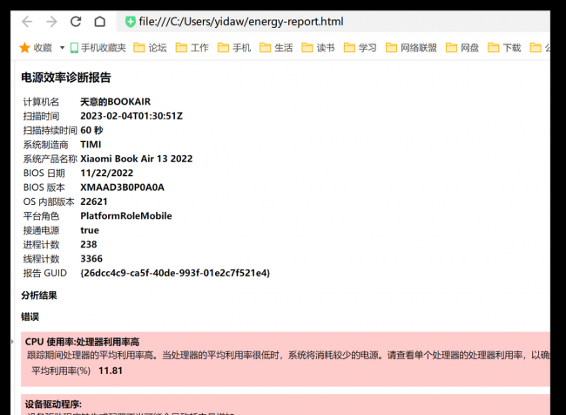Select BIOS version XMAAD3B0P0A0A
The image size is (566, 415).
click(123, 187)
